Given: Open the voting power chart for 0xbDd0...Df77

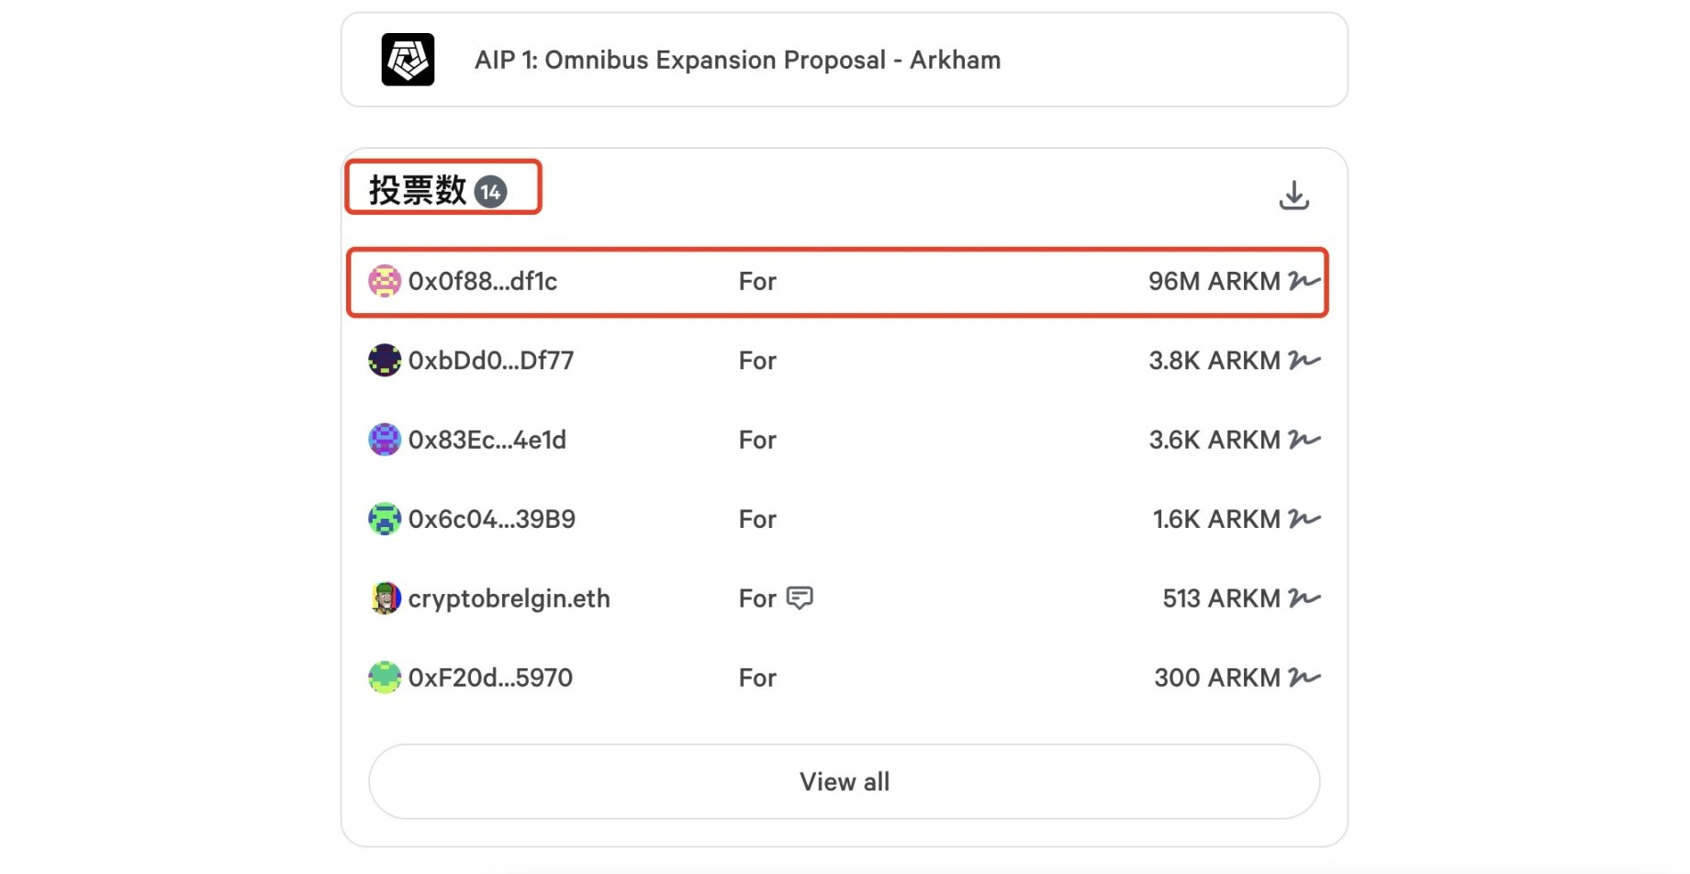Looking at the screenshot, I should coord(1303,361).
